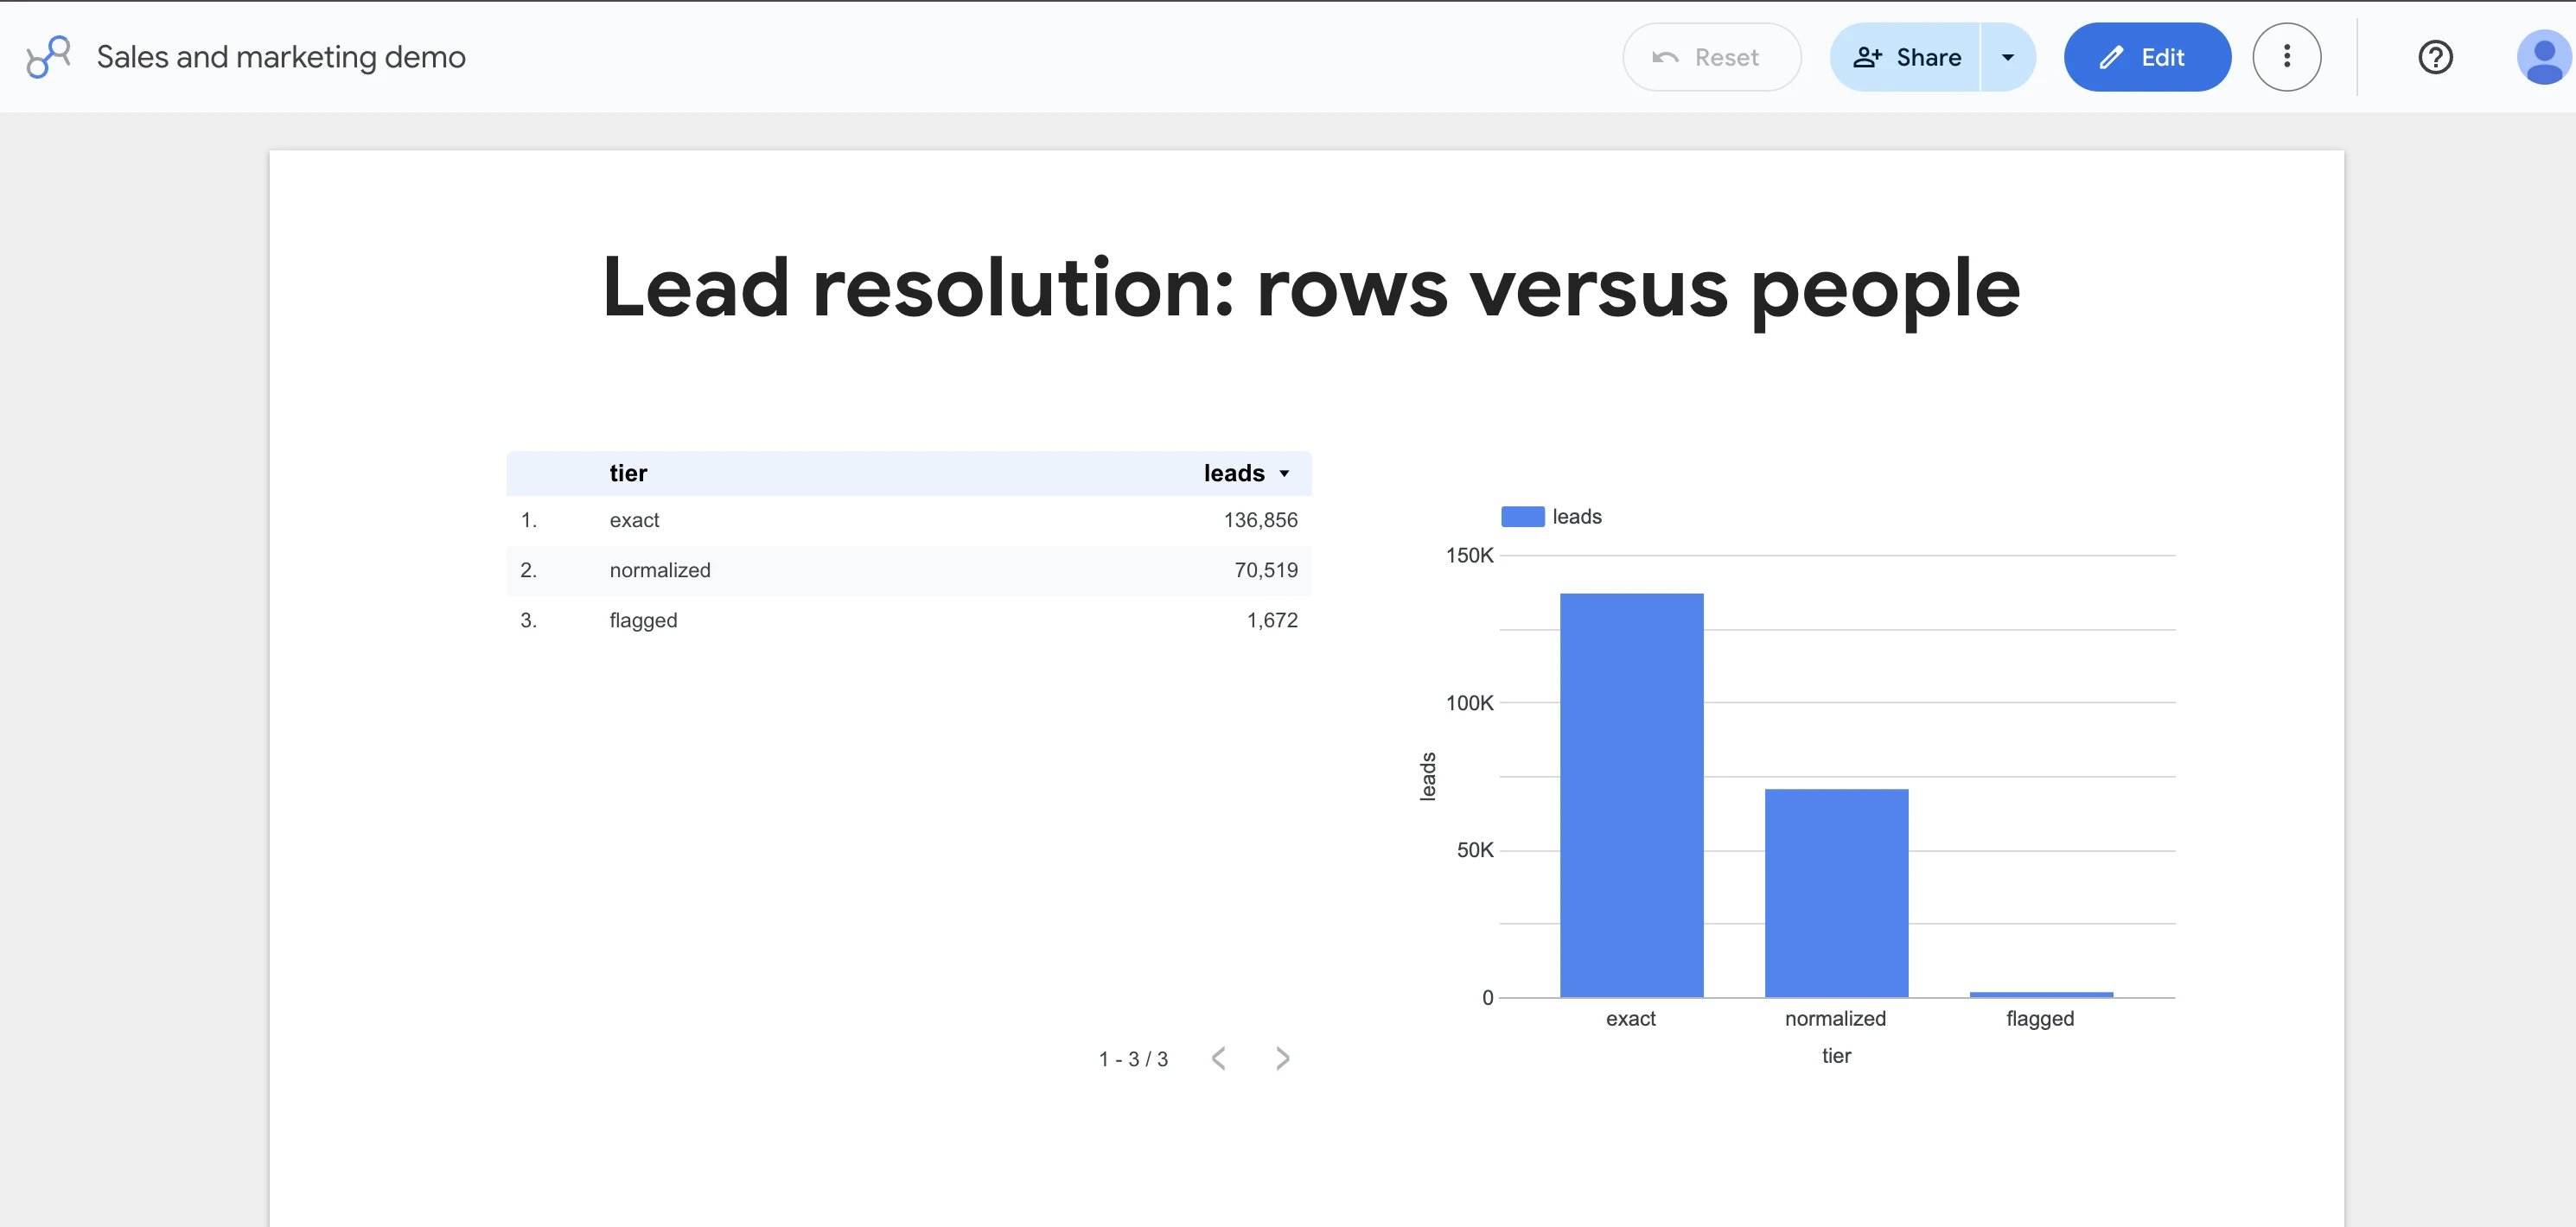This screenshot has height=1227, width=2576.
Task: Select the normalized row in the table
Action: click(x=908, y=570)
